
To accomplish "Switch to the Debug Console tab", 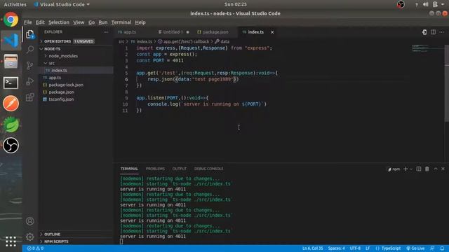I will coord(208,169).
